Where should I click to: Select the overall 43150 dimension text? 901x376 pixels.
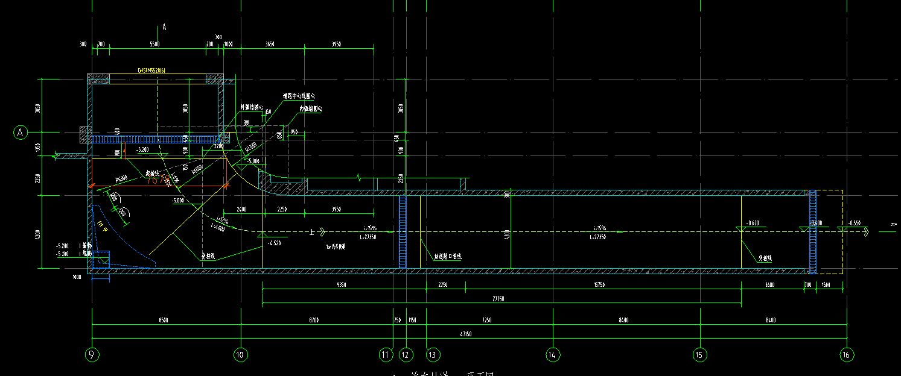465,333
